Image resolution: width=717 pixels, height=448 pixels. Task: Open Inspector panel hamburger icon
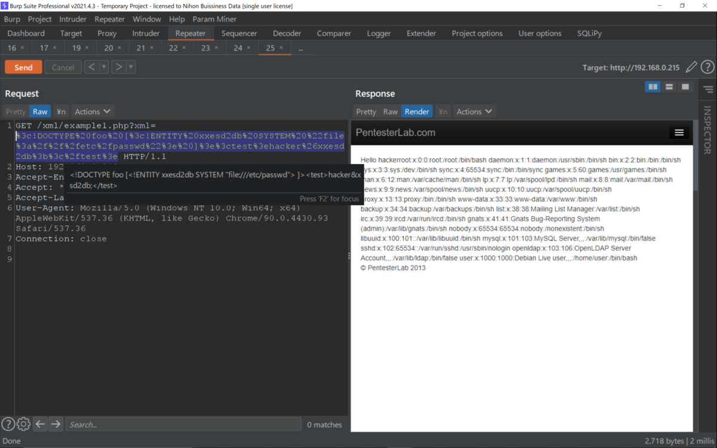coord(708,90)
